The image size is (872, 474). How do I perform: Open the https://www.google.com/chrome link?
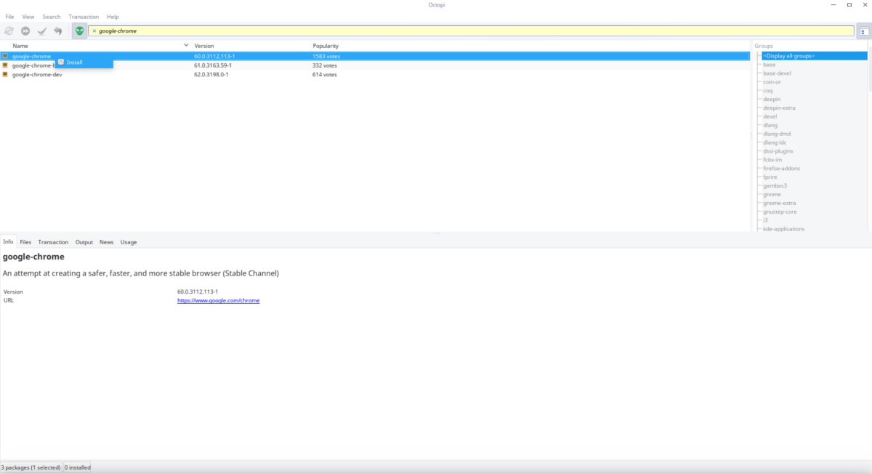coord(219,300)
